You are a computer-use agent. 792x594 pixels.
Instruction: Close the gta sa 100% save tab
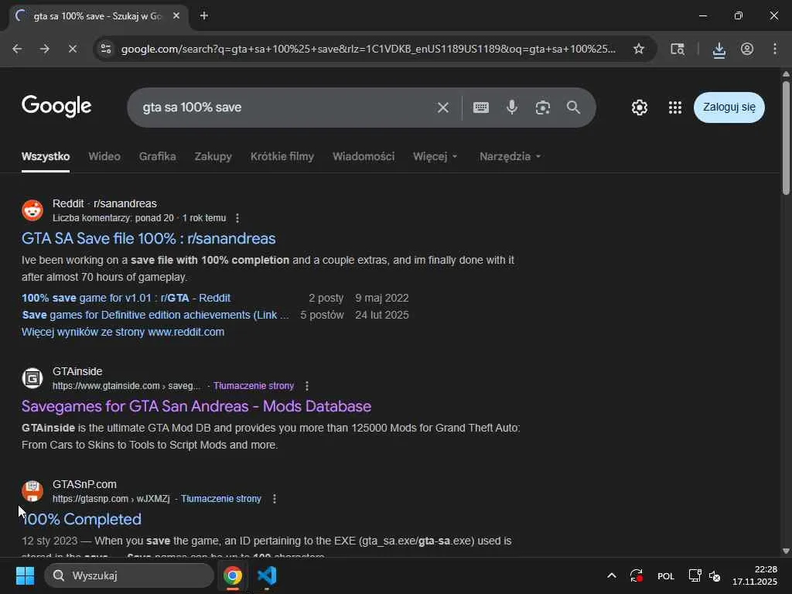(176, 15)
